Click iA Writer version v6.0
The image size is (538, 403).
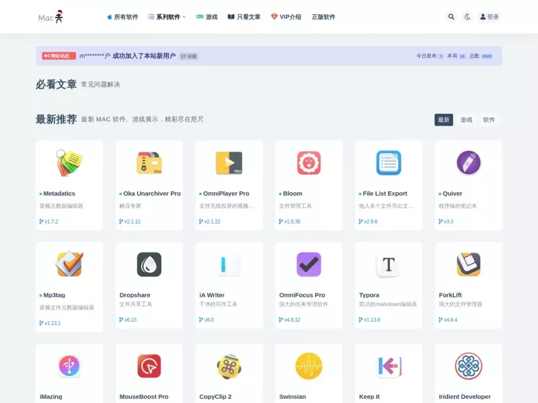pyautogui.click(x=206, y=320)
